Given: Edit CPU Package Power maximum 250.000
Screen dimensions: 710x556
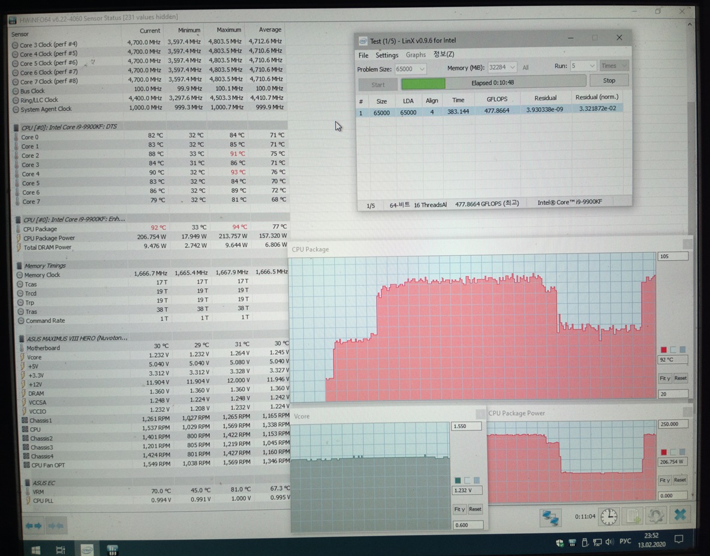Looking at the screenshot, I should tap(673, 424).
